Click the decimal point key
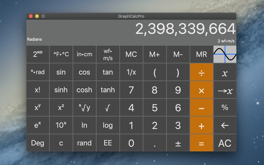 pyautogui.click(x=154, y=143)
